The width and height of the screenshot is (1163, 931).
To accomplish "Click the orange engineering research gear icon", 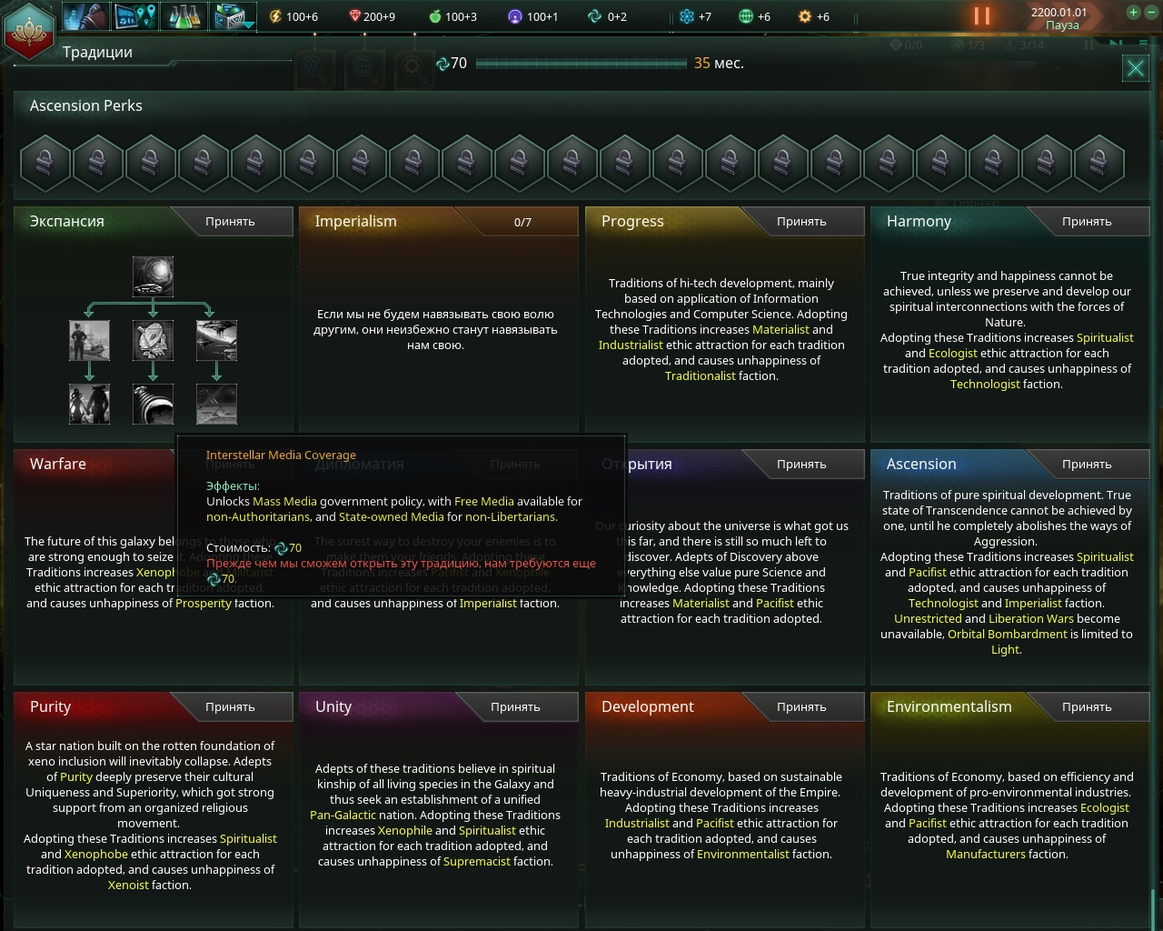I will (x=805, y=16).
